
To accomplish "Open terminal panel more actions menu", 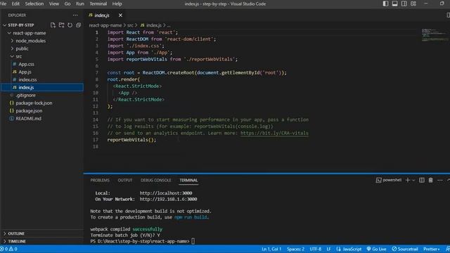I will (x=440, y=180).
